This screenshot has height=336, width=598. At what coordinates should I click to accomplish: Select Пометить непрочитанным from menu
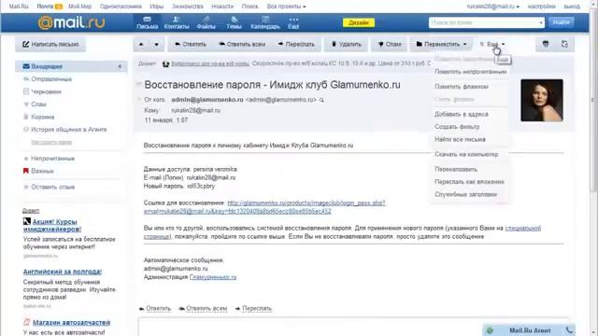(470, 72)
